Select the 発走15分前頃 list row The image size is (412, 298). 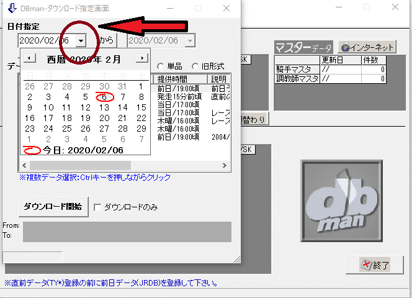190,96
